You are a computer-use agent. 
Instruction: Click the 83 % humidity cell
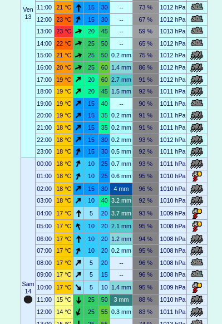[x=146, y=312]
